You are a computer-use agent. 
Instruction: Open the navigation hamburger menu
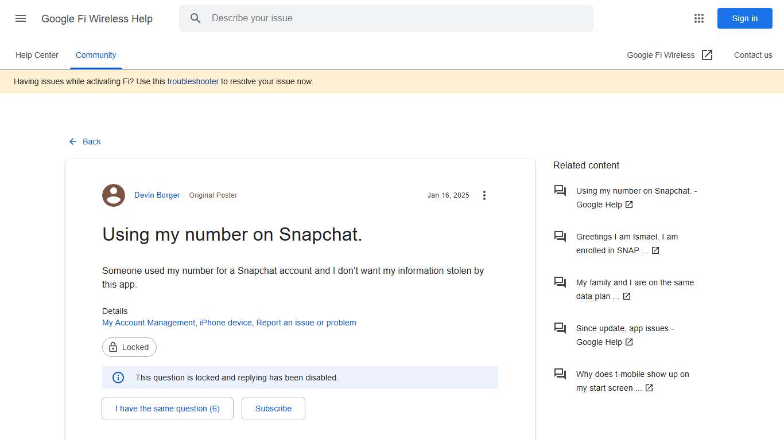tap(21, 18)
